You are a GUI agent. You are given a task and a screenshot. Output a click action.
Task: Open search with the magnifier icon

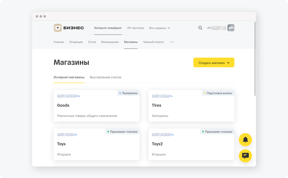click(200, 28)
